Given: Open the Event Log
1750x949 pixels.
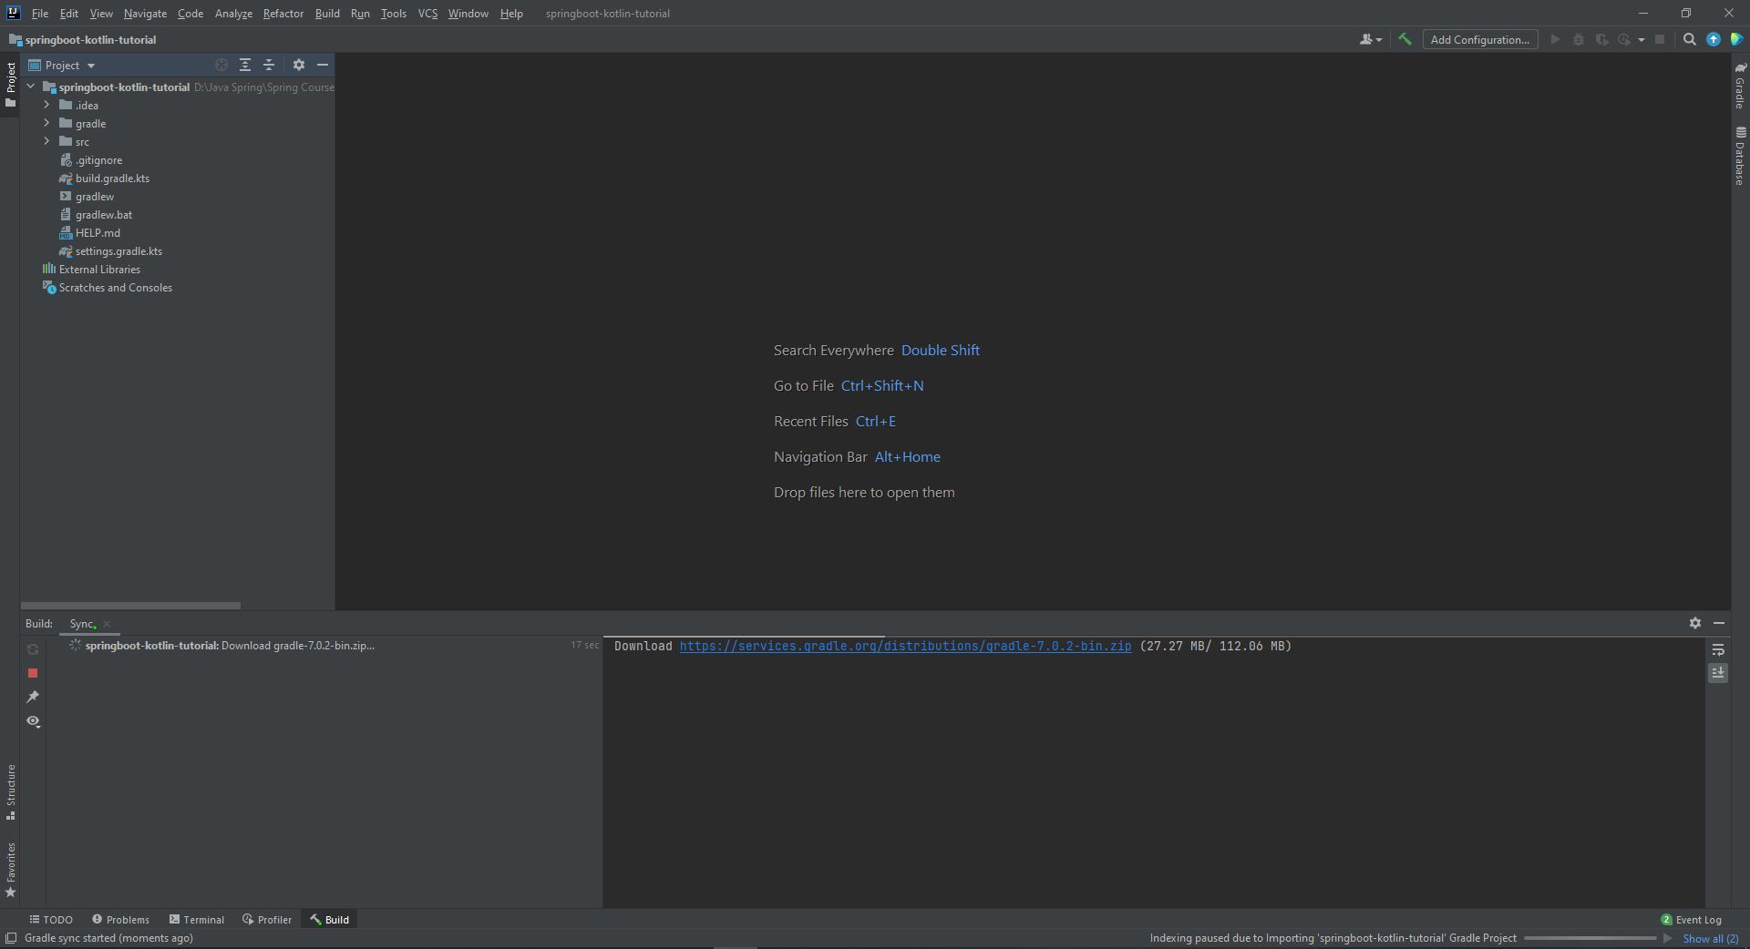Looking at the screenshot, I should (x=1691, y=919).
